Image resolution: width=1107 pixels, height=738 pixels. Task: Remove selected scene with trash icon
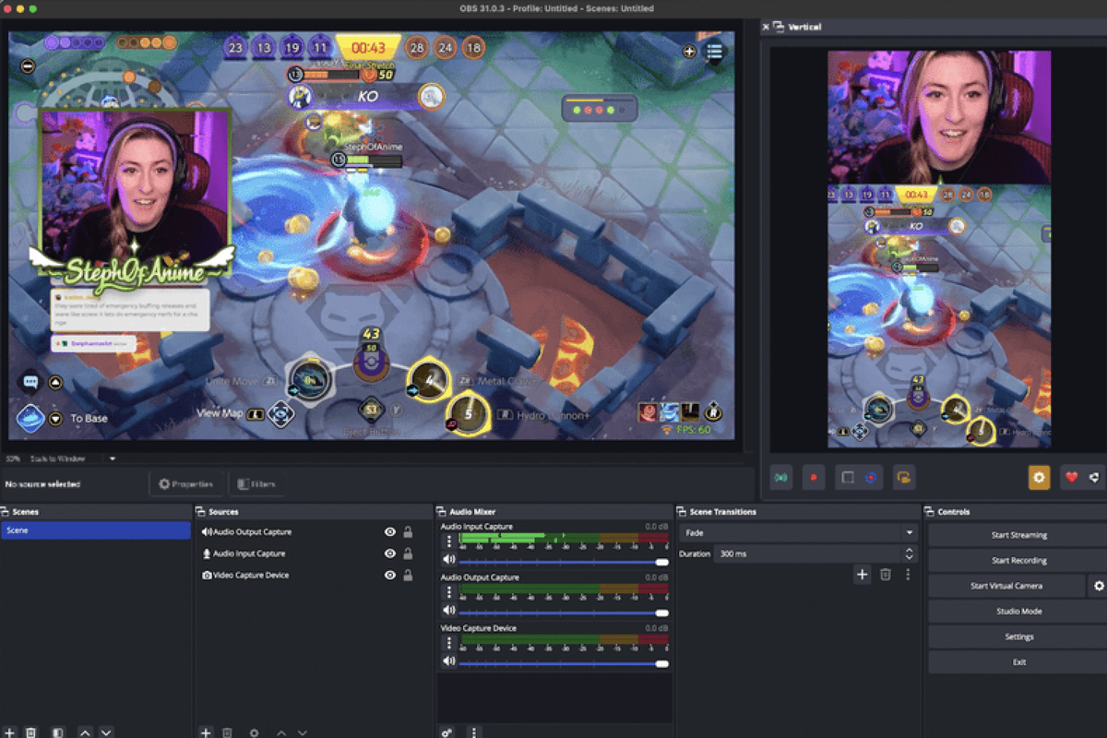(x=31, y=732)
